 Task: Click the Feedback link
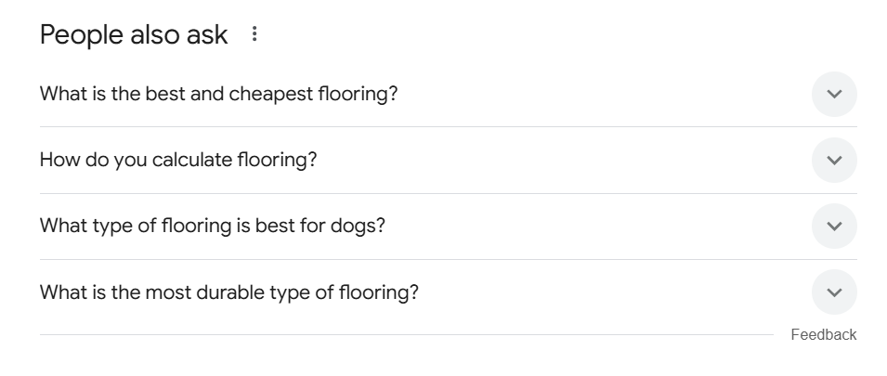click(x=823, y=334)
